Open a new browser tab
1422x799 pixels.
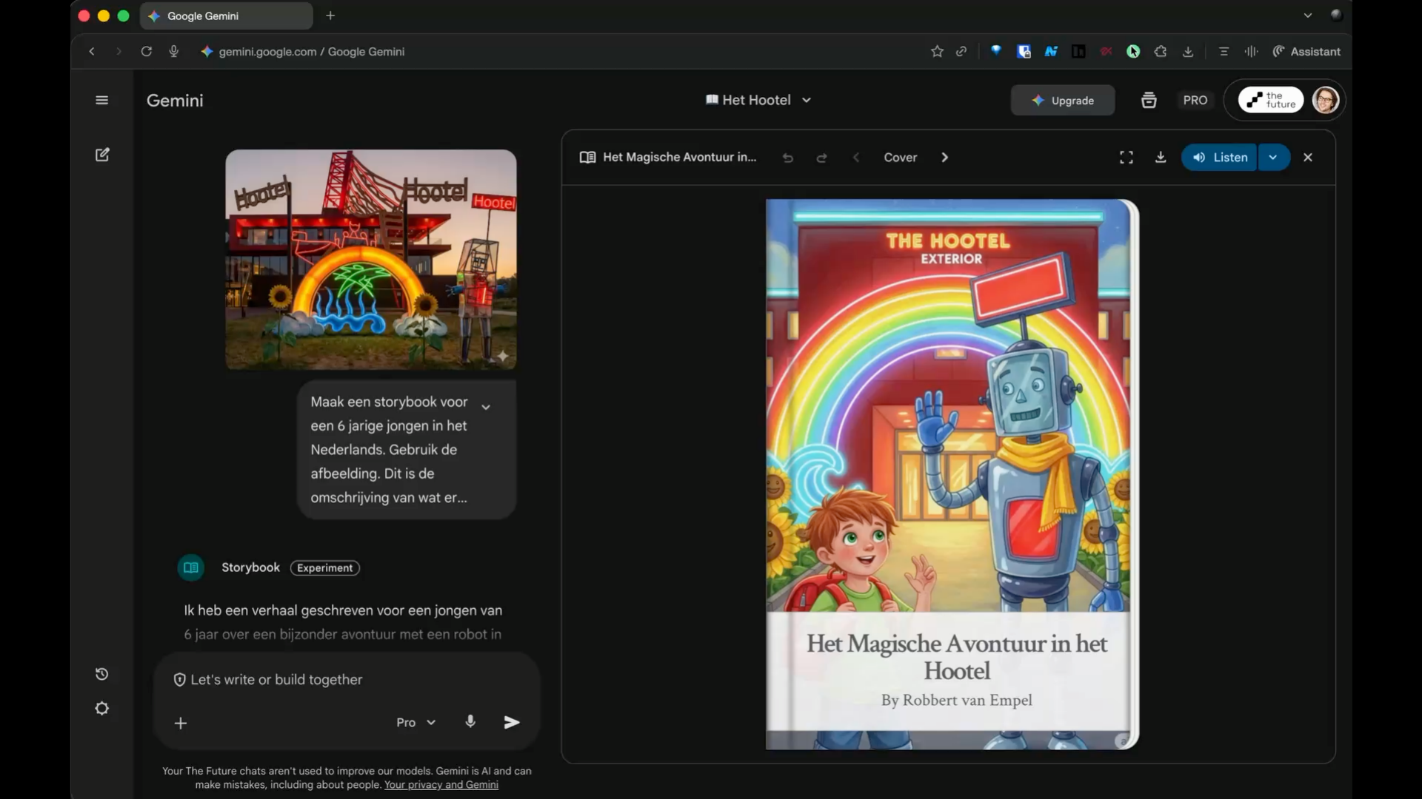pos(330,16)
